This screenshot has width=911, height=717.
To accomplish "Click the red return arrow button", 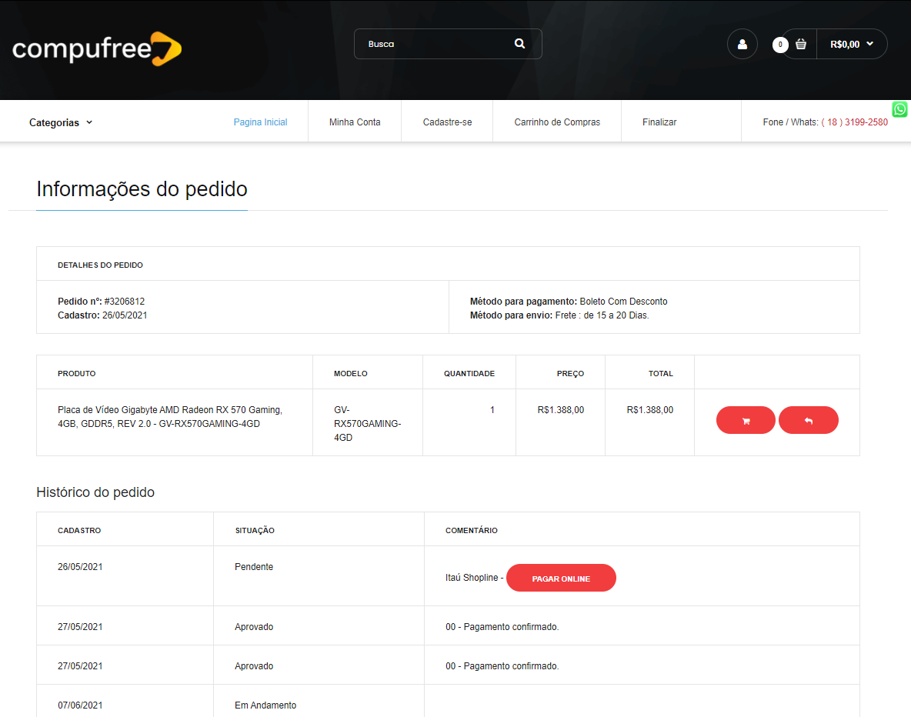I will click(808, 420).
